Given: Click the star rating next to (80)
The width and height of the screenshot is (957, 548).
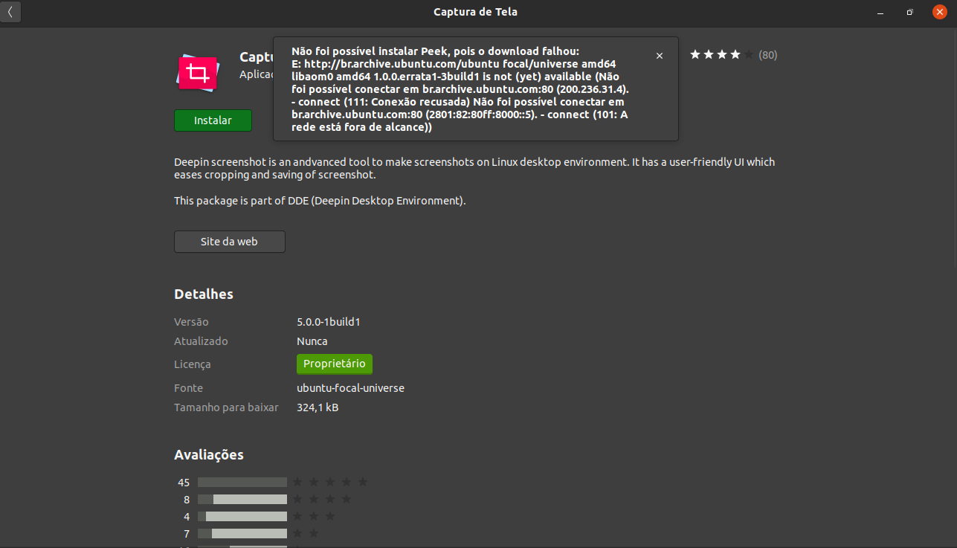Looking at the screenshot, I should click(721, 55).
